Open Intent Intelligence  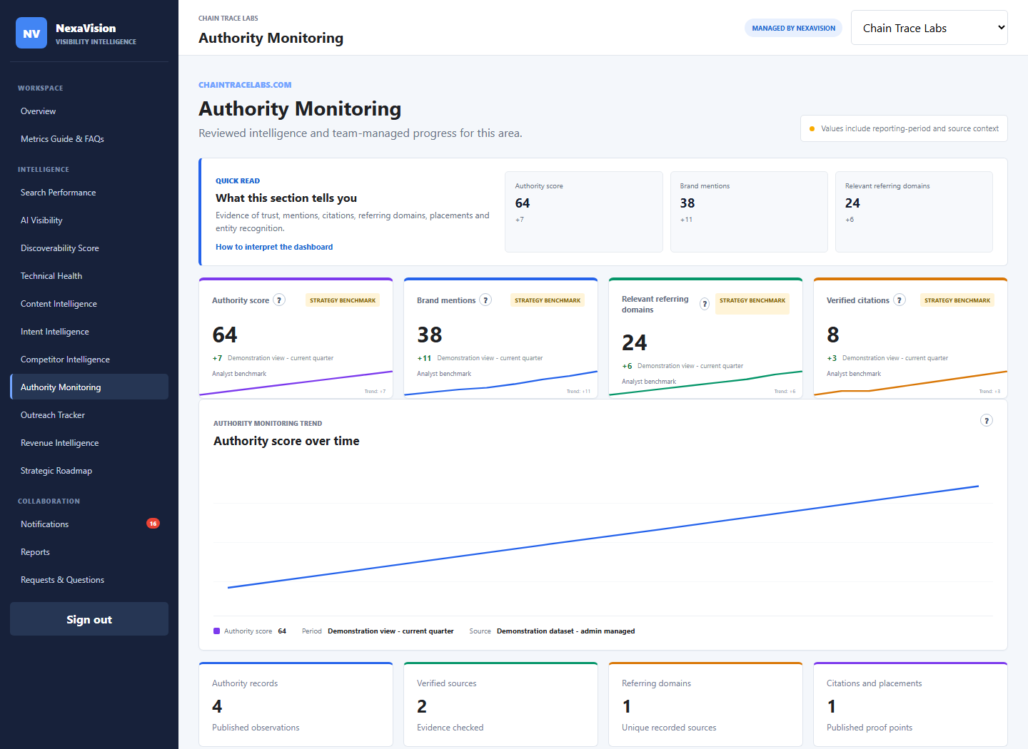tap(89, 332)
